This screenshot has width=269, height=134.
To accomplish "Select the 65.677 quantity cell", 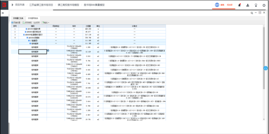I will pyautogui.click(x=88, y=32).
